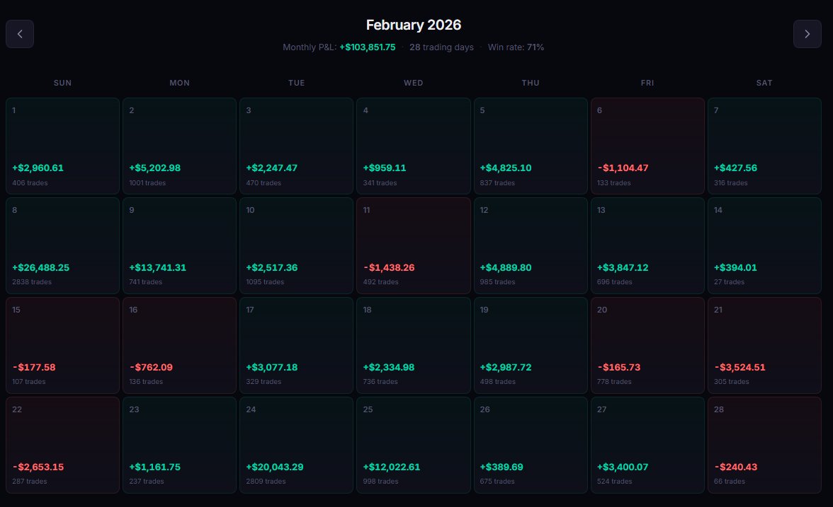Click the FRI column header
Screen dimensions: 833x507
tap(647, 83)
